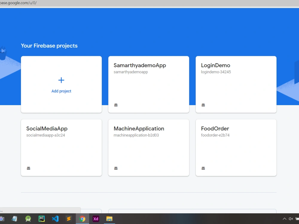This screenshot has width=299, height=224.
Task: Open File Explorer from the taskbar
Action: pos(109,219)
